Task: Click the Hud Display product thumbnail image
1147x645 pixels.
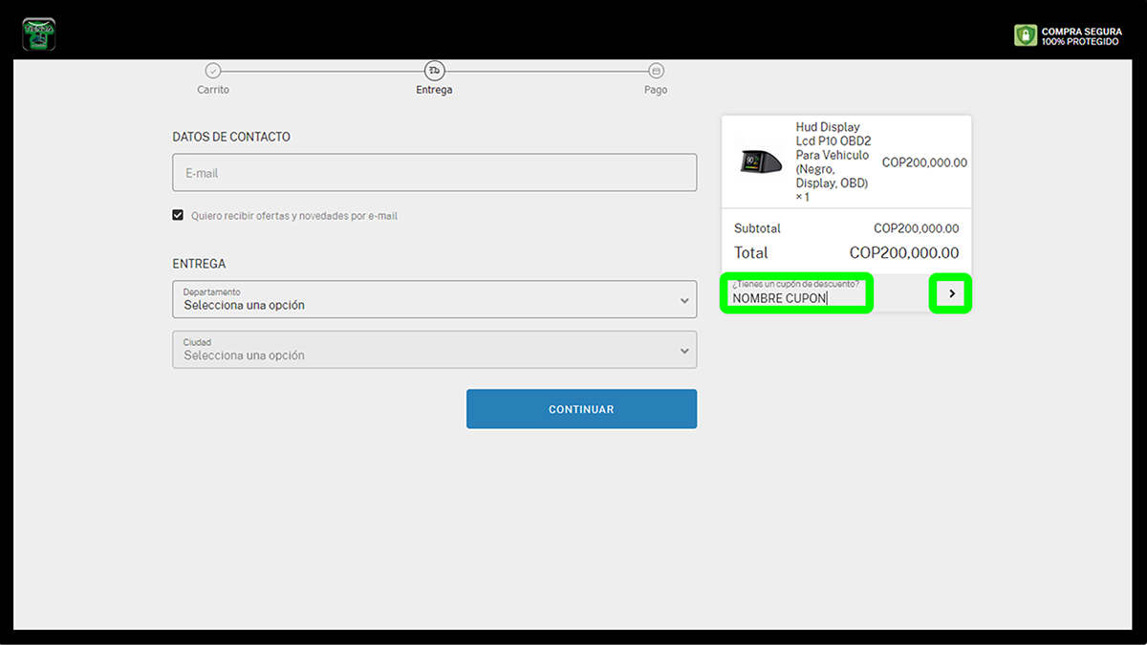Action: (x=761, y=162)
